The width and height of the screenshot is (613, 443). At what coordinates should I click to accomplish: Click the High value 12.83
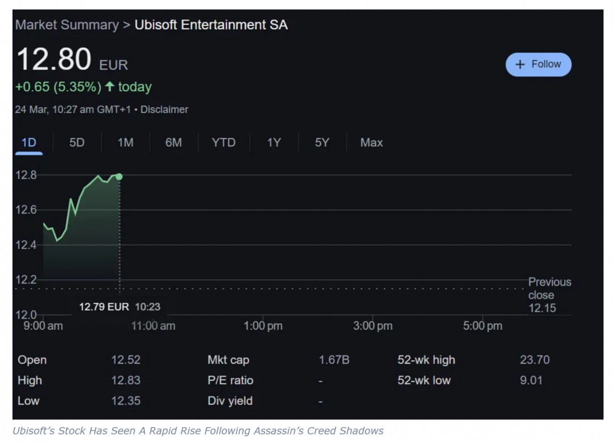click(x=125, y=380)
